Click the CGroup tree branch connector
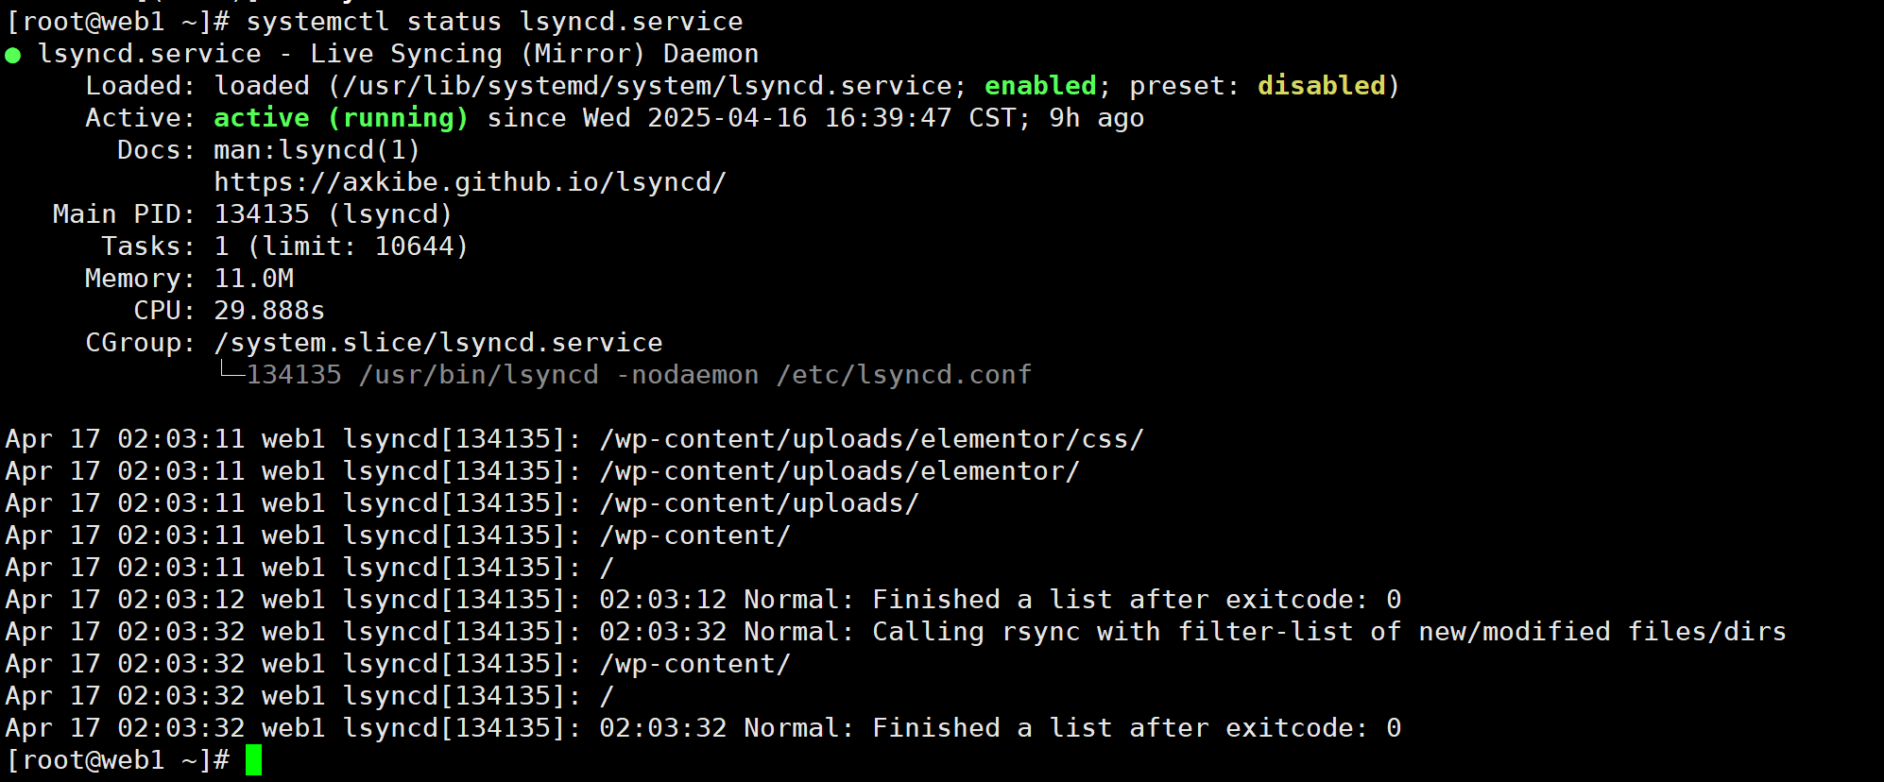 (x=231, y=368)
